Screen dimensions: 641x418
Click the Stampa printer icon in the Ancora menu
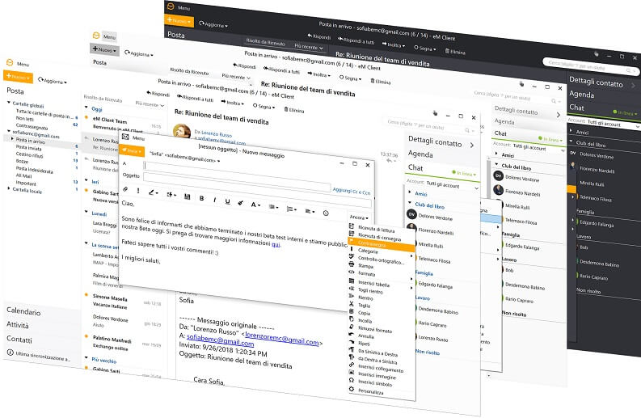pos(351,264)
